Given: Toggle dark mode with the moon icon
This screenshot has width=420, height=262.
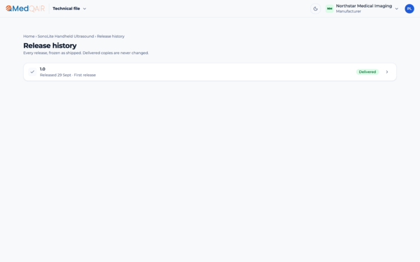Looking at the screenshot, I should pyautogui.click(x=315, y=9).
